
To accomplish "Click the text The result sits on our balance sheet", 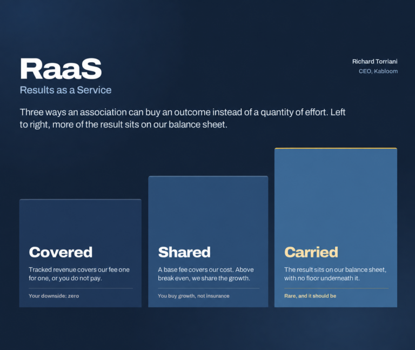I will (336, 274).
